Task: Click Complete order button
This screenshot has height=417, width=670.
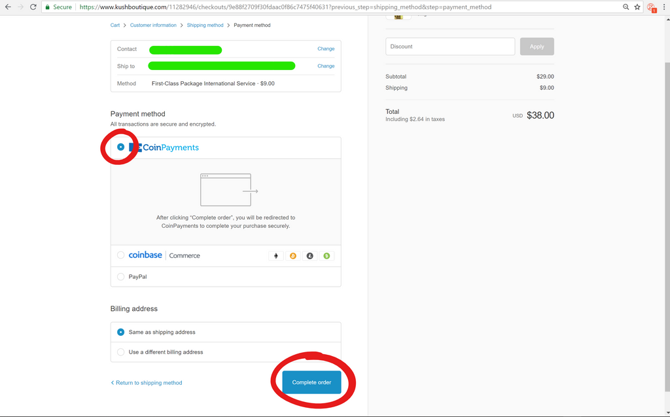Action: 311,382
